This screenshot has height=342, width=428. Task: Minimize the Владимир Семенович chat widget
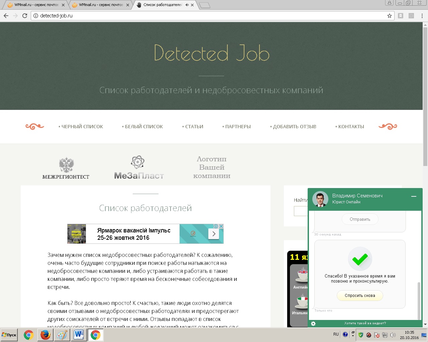[414, 196]
